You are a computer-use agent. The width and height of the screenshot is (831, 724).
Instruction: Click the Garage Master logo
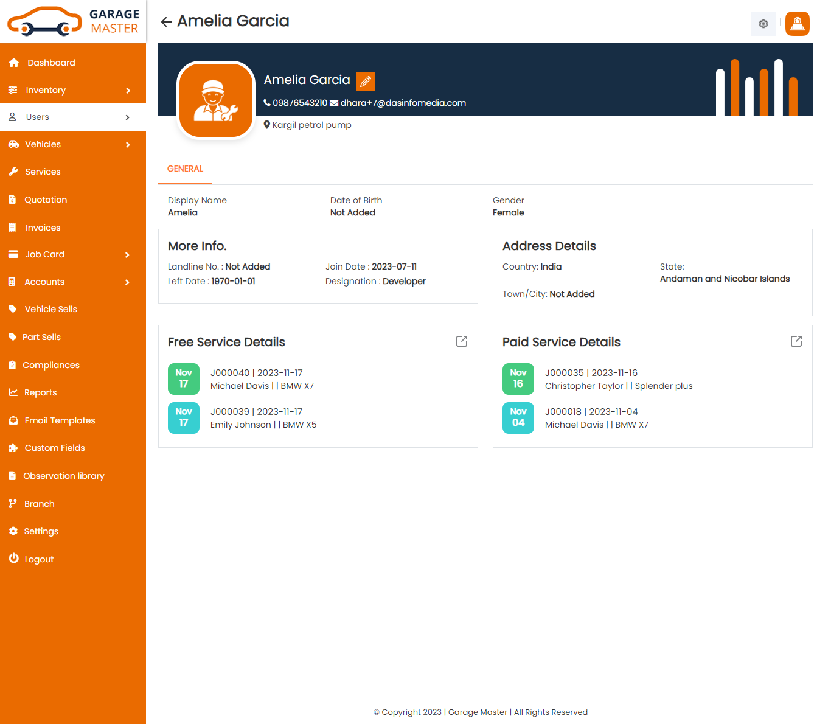click(73, 21)
